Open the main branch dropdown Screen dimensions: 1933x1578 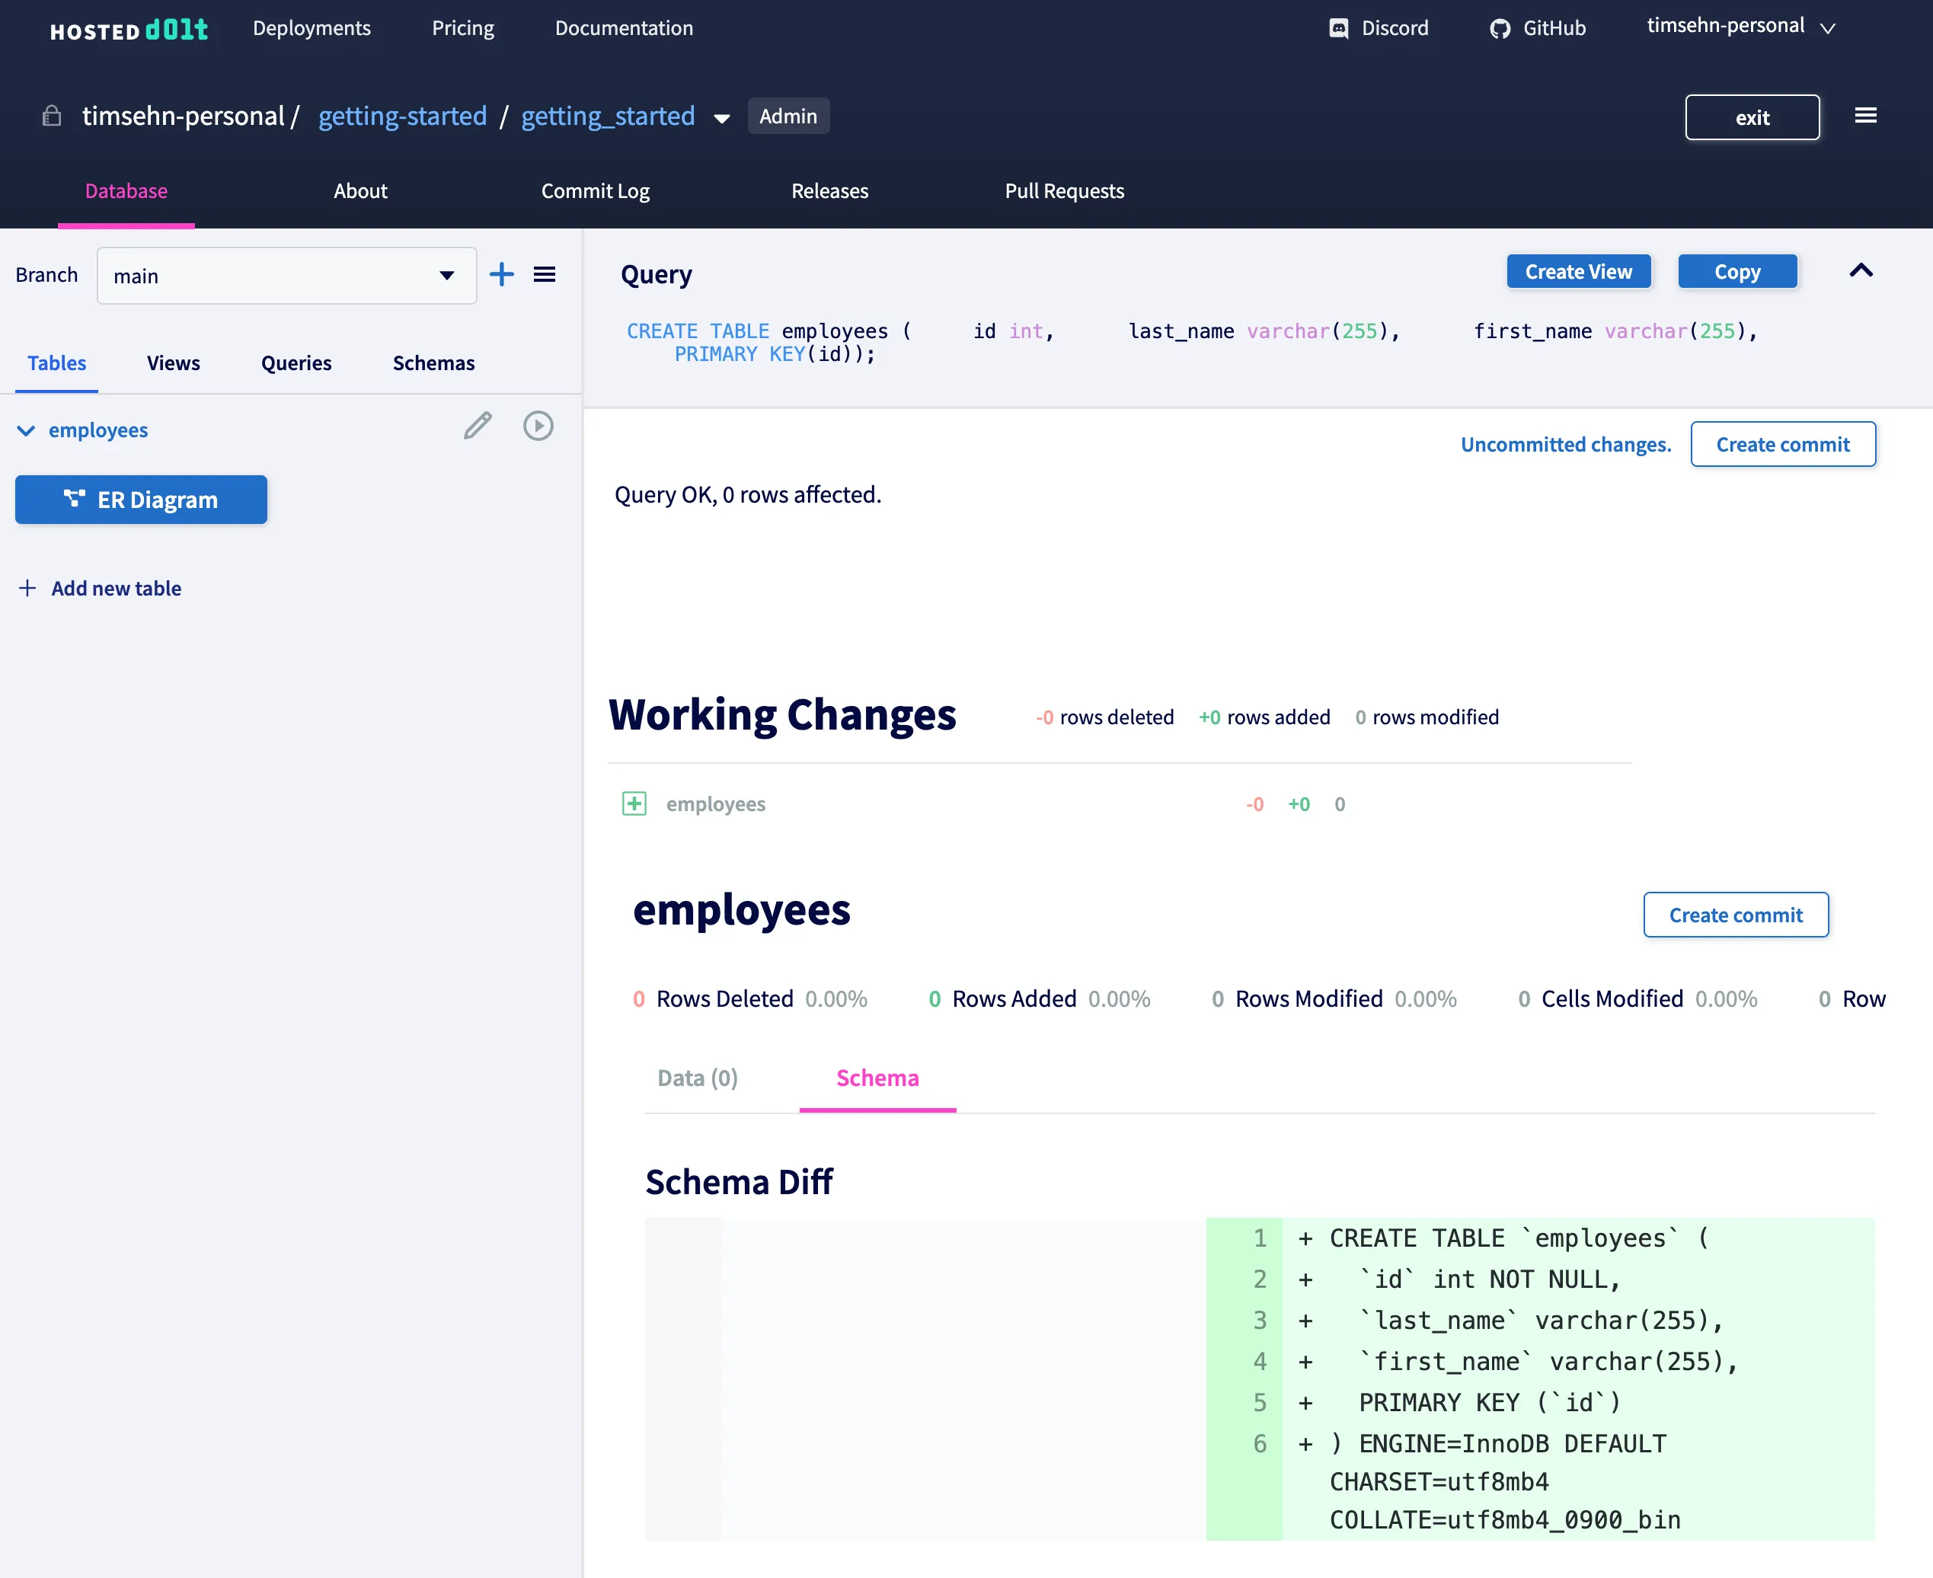tap(286, 276)
